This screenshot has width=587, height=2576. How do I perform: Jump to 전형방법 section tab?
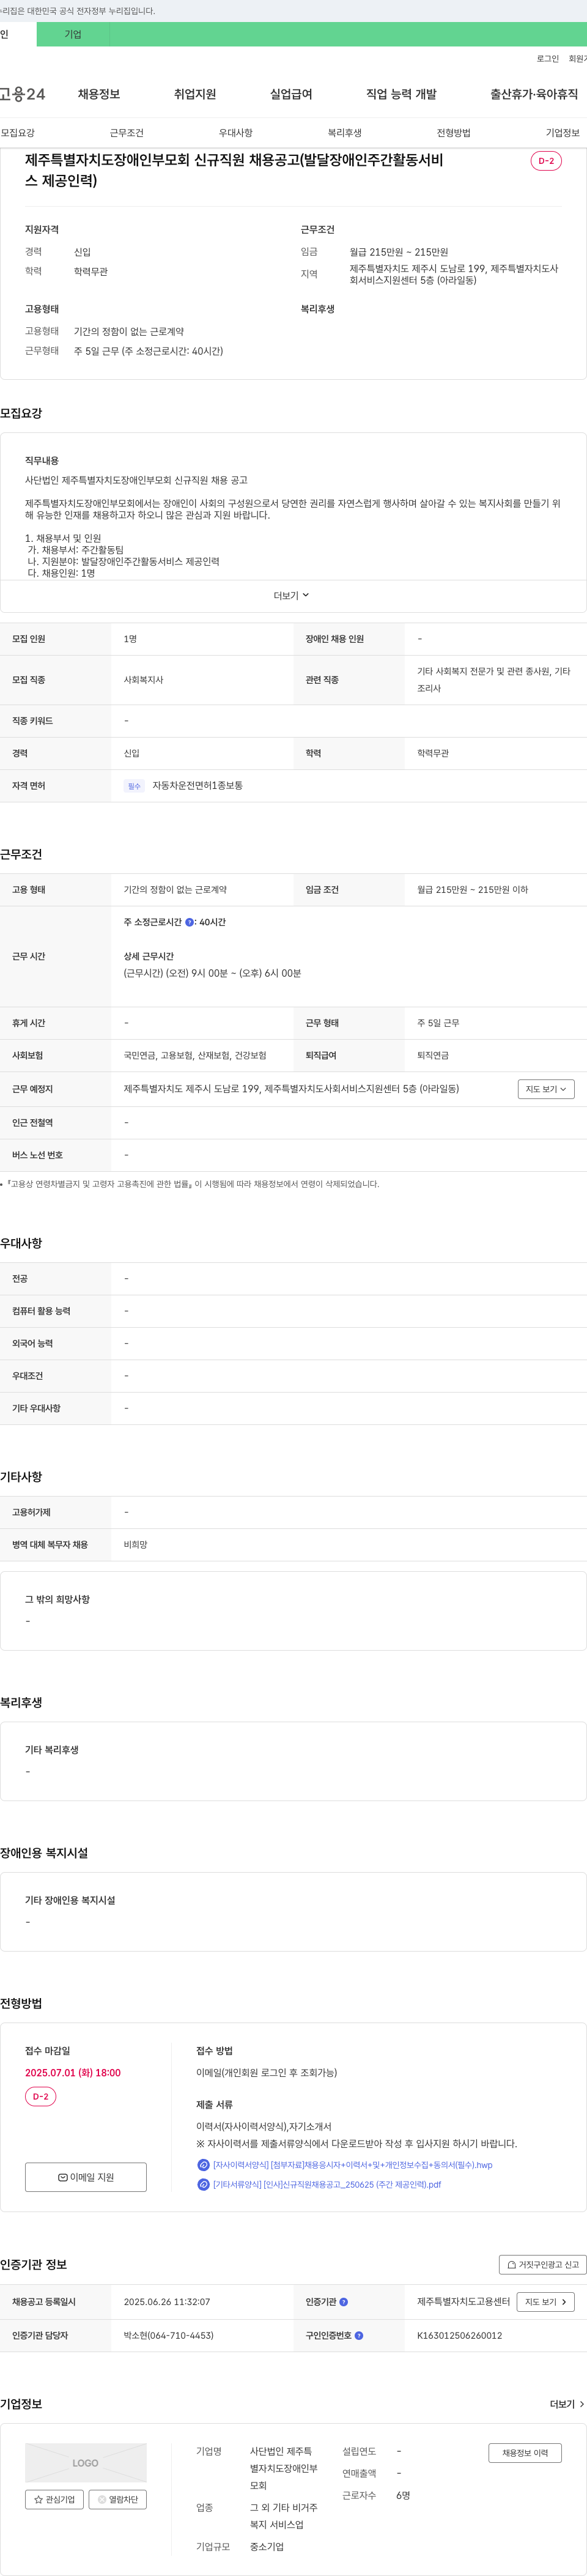pos(454,133)
